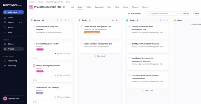Viewport: 201px width, 104px height.
Task: Open project options menu beside the star
Action: pyautogui.click(x=67, y=7)
